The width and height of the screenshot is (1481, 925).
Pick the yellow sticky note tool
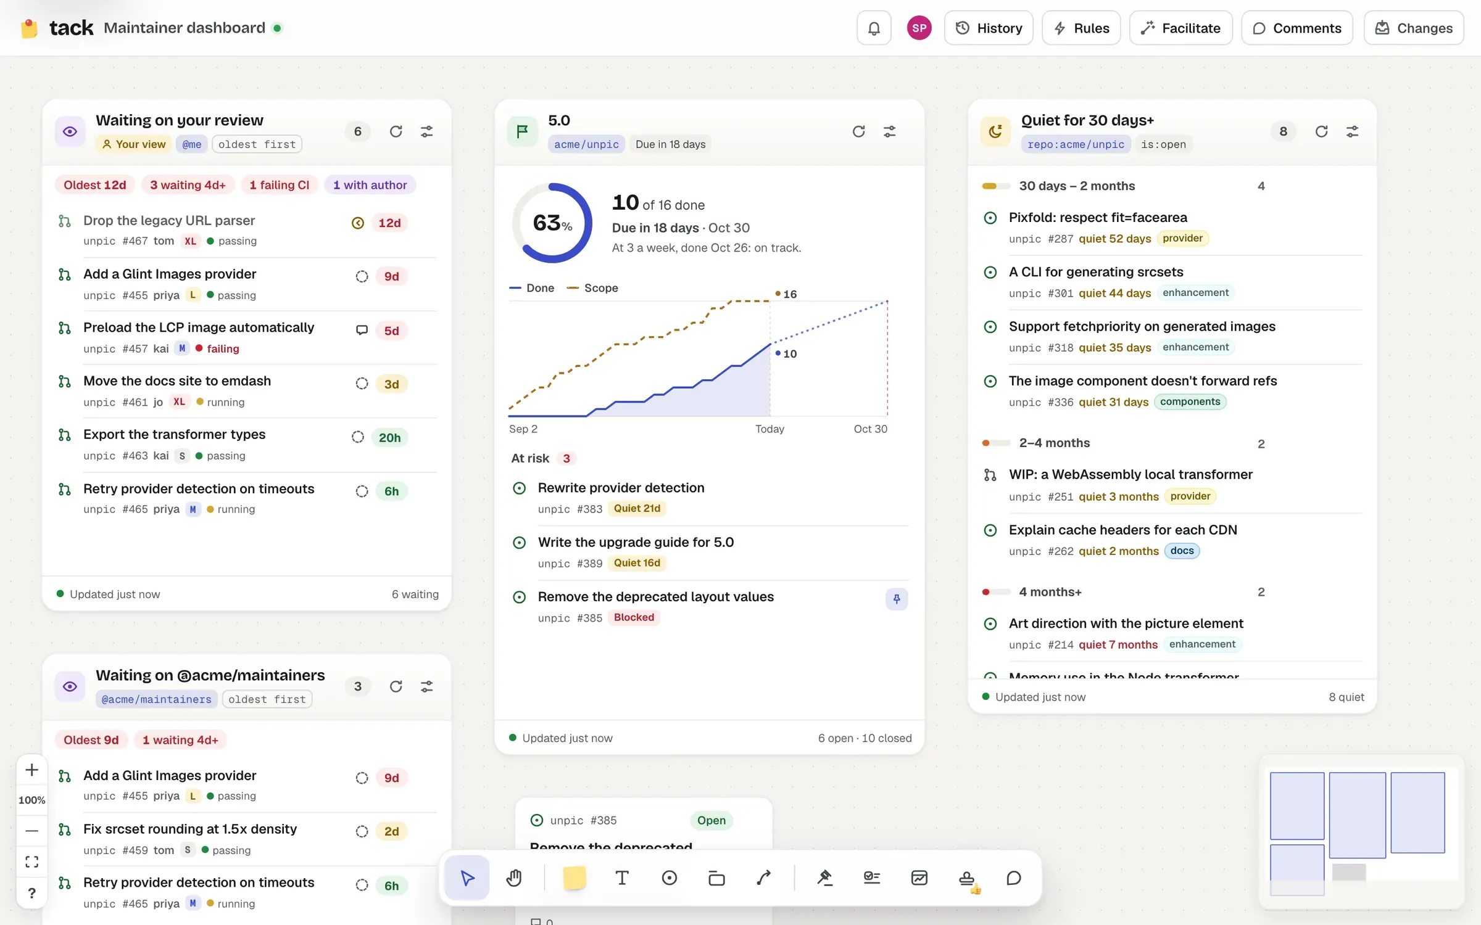(x=575, y=878)
